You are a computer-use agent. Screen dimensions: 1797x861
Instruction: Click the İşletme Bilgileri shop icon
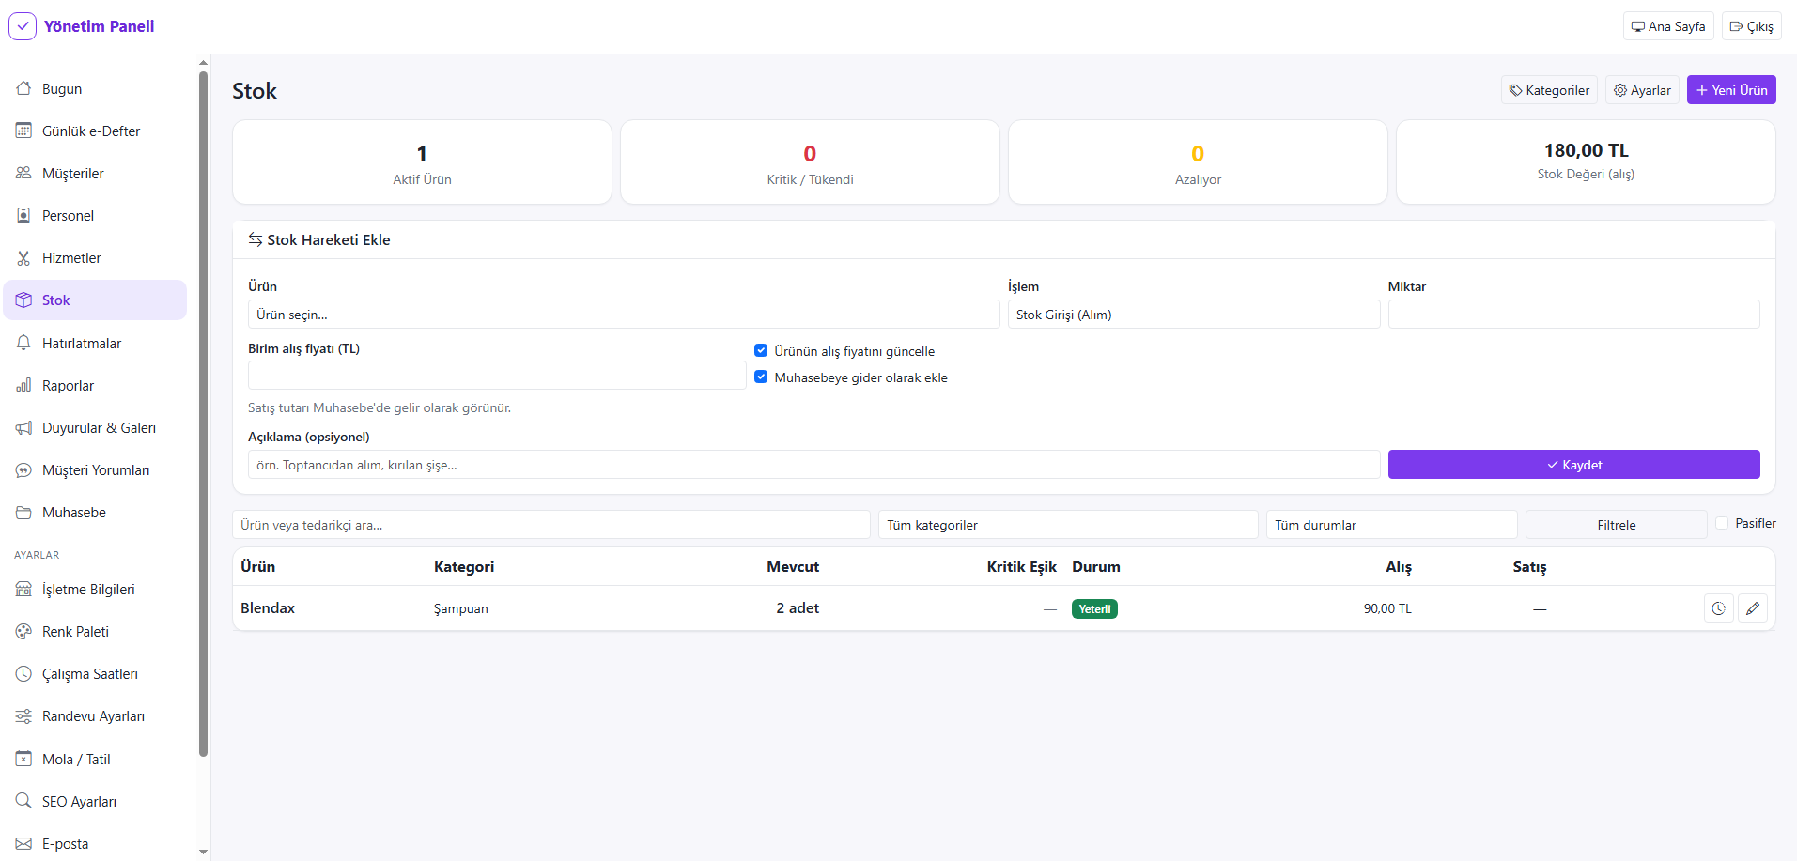23,589
